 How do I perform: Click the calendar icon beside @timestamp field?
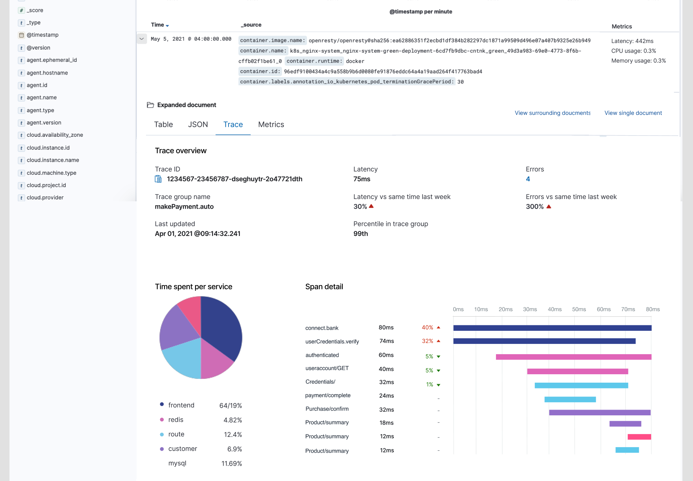[x=22, y=35]
